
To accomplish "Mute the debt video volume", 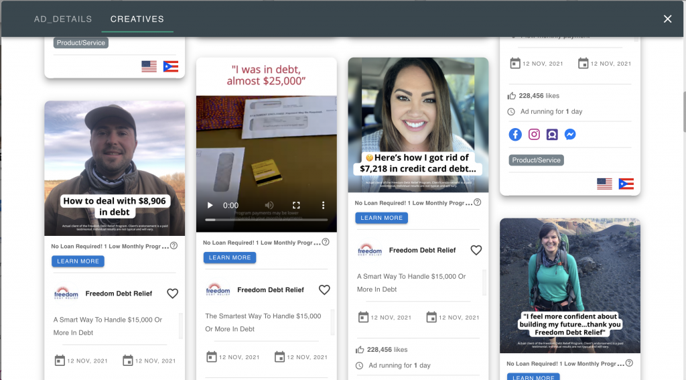I will point(269,205).
